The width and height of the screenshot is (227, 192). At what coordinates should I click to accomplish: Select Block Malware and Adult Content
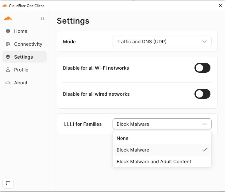[162, 161]
